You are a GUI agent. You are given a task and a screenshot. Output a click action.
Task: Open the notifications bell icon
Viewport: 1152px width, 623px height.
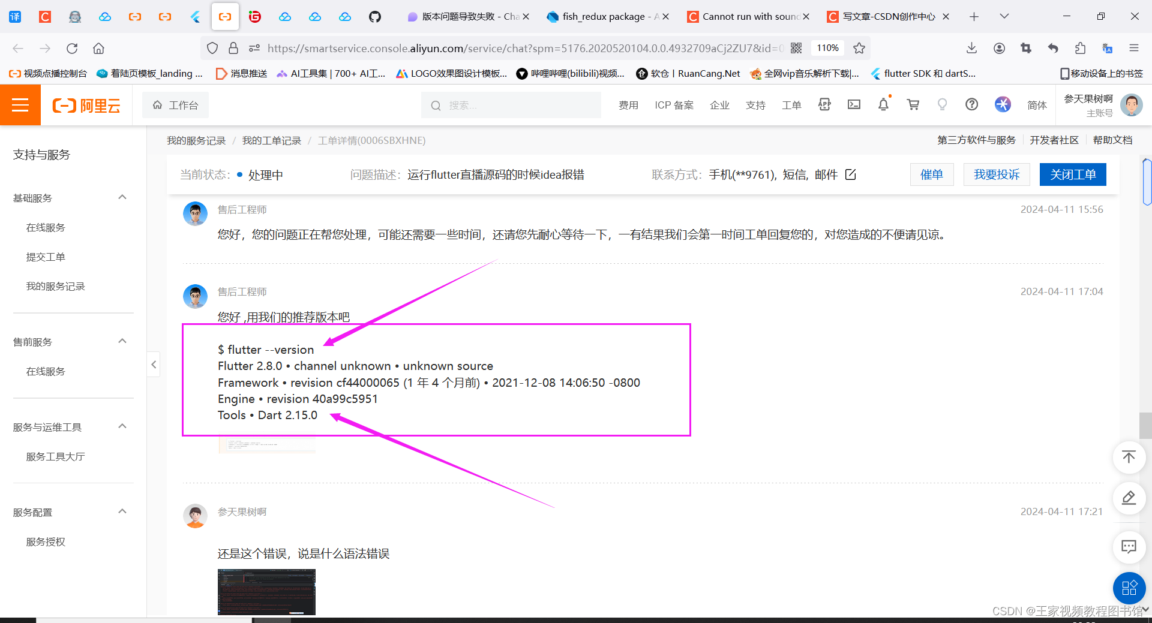tap(883, 104)
